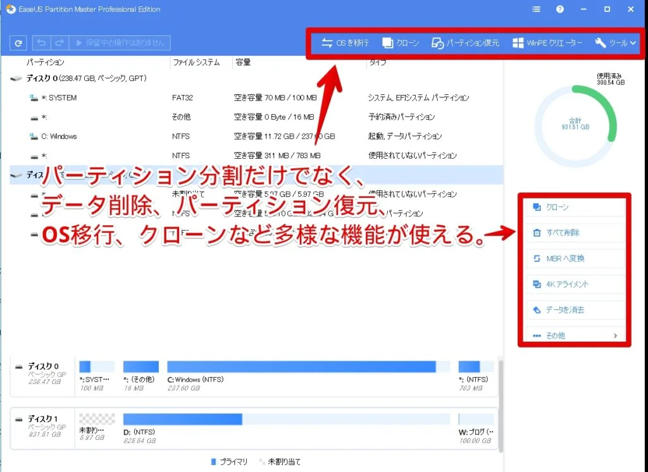Click the C: Windows partition icon
This screenshot has width=648, height=472.
pos(34,136)
